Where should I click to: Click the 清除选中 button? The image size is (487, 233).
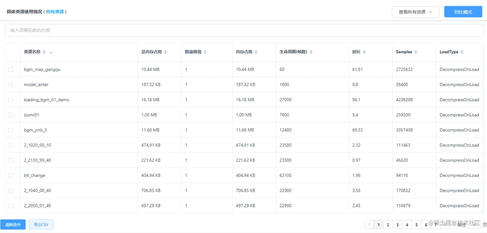pyautogui.click(x=13, y=225)
